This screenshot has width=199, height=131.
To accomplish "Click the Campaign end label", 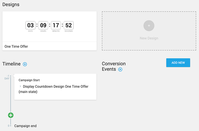I will (x=25, y=126).
